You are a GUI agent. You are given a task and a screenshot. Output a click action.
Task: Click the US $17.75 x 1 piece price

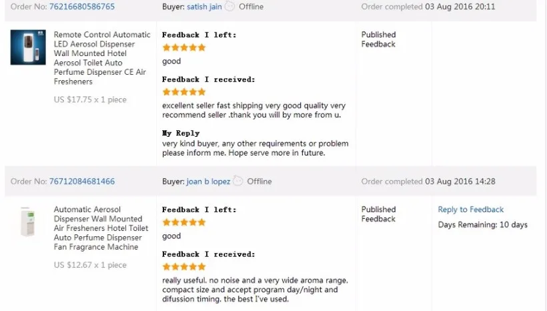(90, 100)
